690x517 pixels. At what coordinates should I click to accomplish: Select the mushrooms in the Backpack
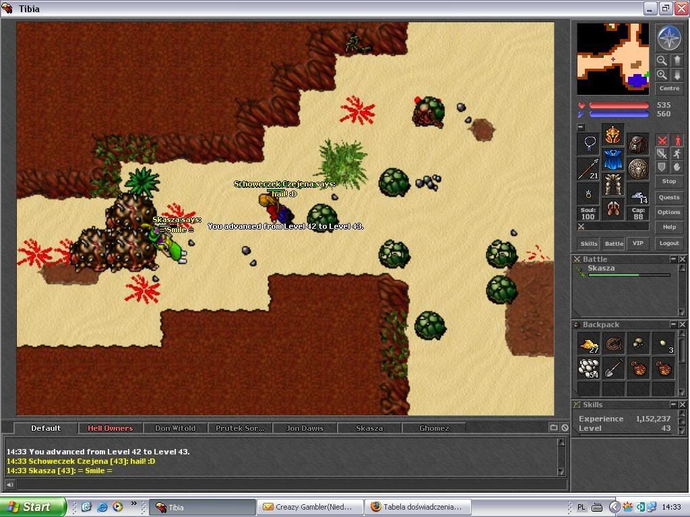(x=638, y=344)
